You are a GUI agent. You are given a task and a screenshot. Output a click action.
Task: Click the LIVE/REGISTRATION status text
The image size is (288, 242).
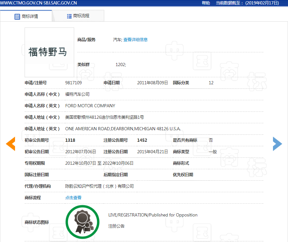pos(153,215)
